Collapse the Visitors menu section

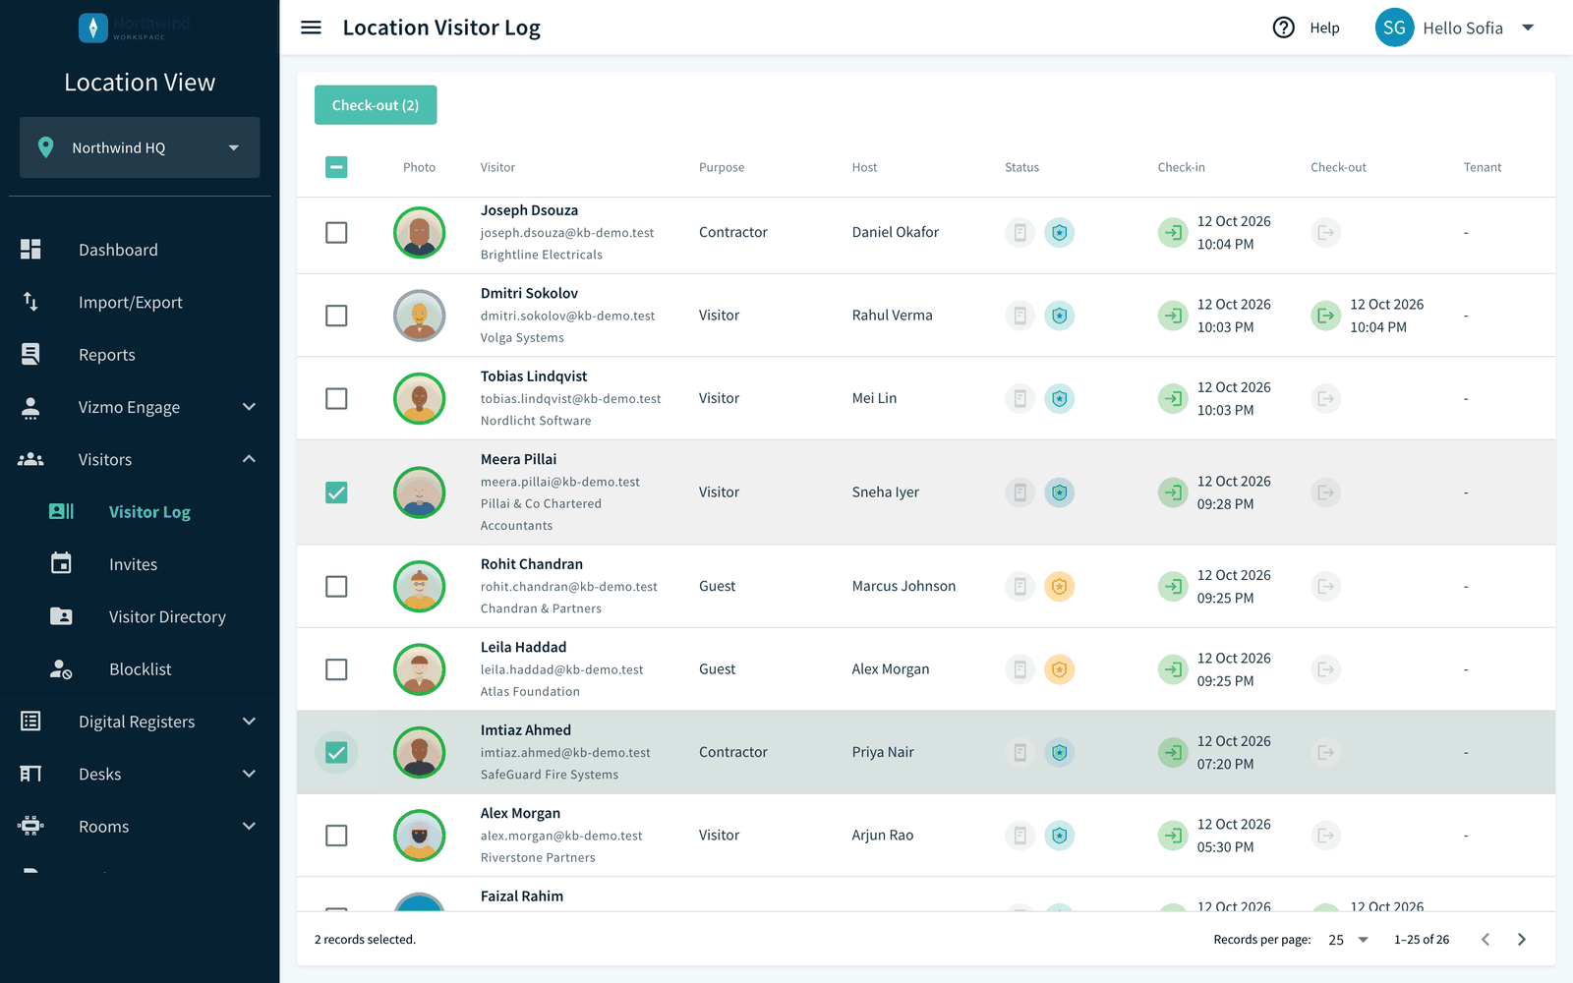140,459
